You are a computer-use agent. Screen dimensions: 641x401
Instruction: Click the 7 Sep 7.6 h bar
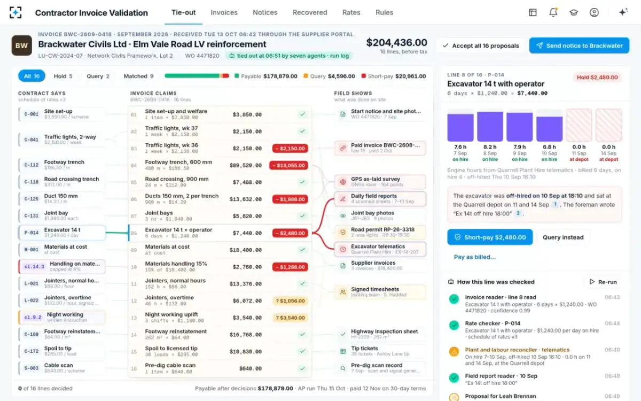coord(460,126)
